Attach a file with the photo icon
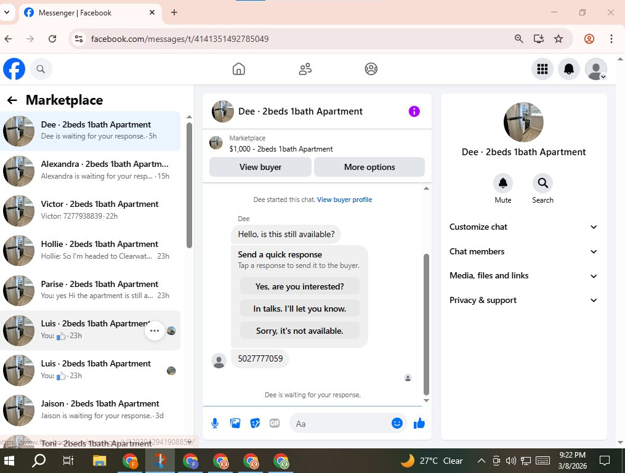625x473 pixels. pos(235,423)
